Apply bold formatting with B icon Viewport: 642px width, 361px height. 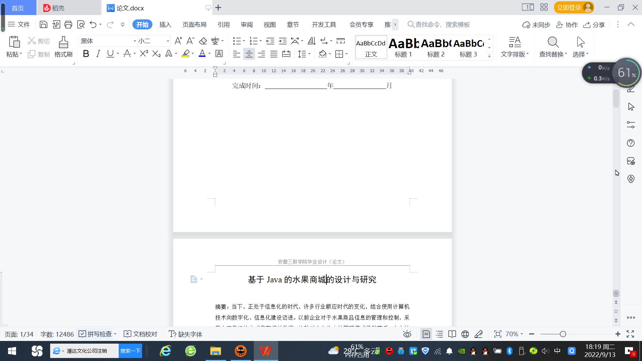86,54
